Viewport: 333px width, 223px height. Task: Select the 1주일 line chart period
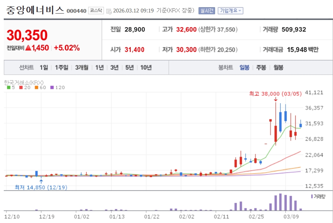(61, 67)
